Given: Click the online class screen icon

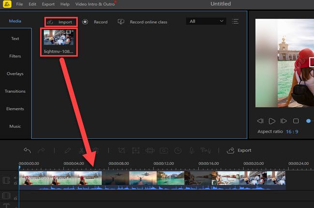Looking at the screenshot, I should click(121, 22).
